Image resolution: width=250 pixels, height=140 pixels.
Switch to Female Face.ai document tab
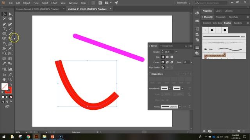pyautogui.click(x=38, y=9)
